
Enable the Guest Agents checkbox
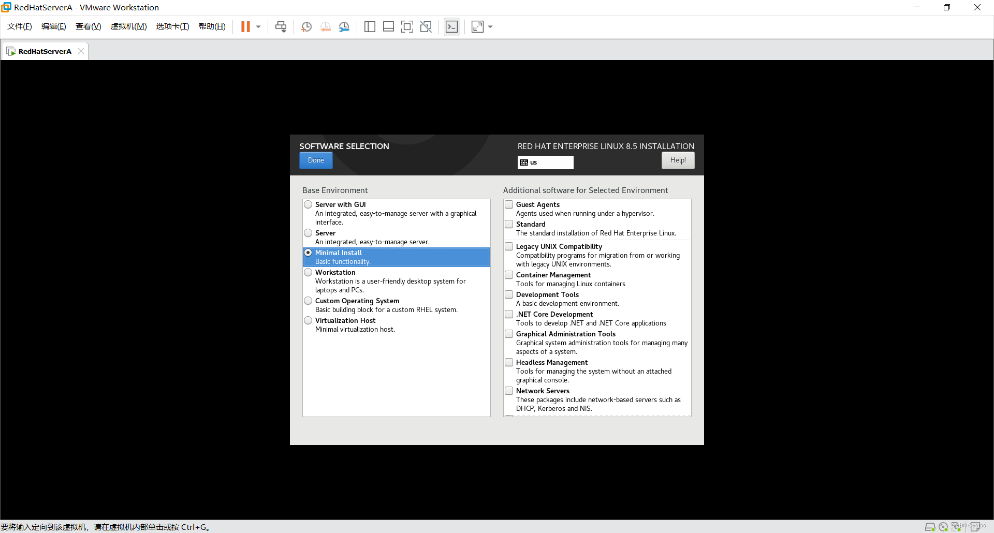[x=509, y=204]
